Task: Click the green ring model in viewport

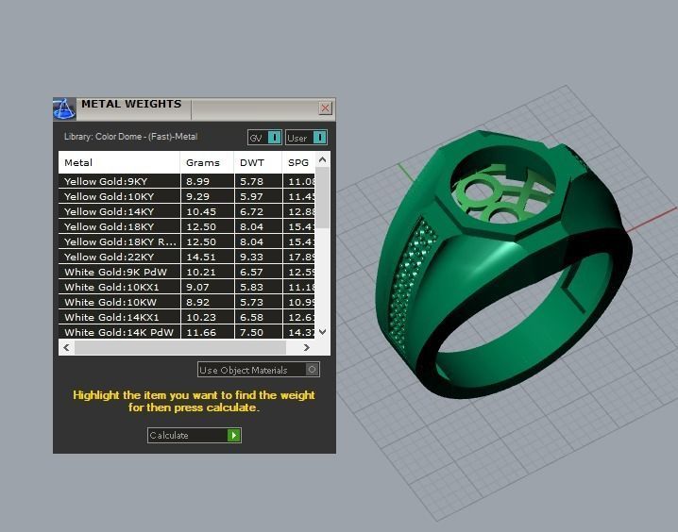Action: [x=503, y=263]
